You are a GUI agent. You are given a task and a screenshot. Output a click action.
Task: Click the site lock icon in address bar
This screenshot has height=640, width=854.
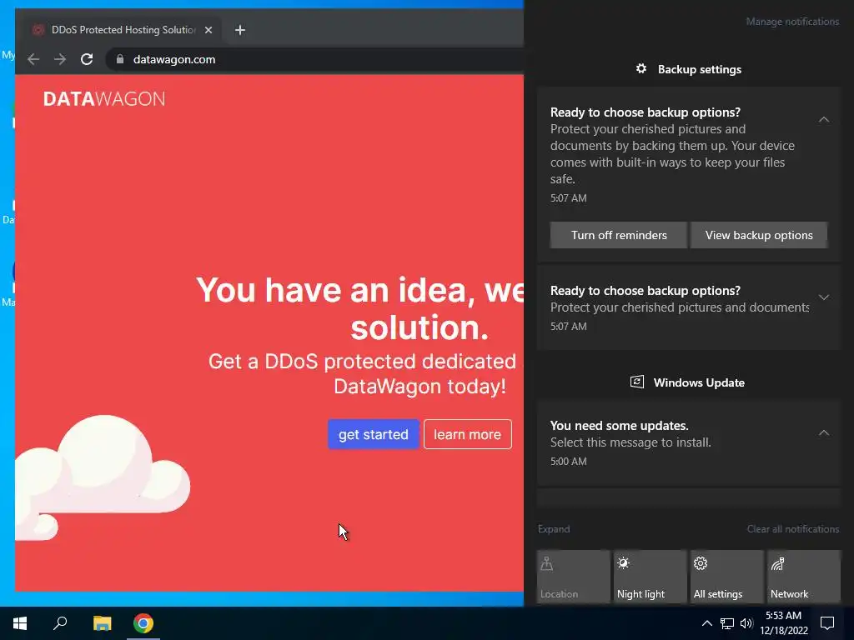120,59
